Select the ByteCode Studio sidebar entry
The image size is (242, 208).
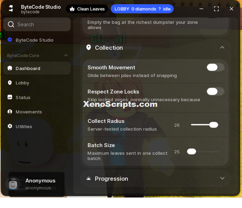tap(37, 40)
